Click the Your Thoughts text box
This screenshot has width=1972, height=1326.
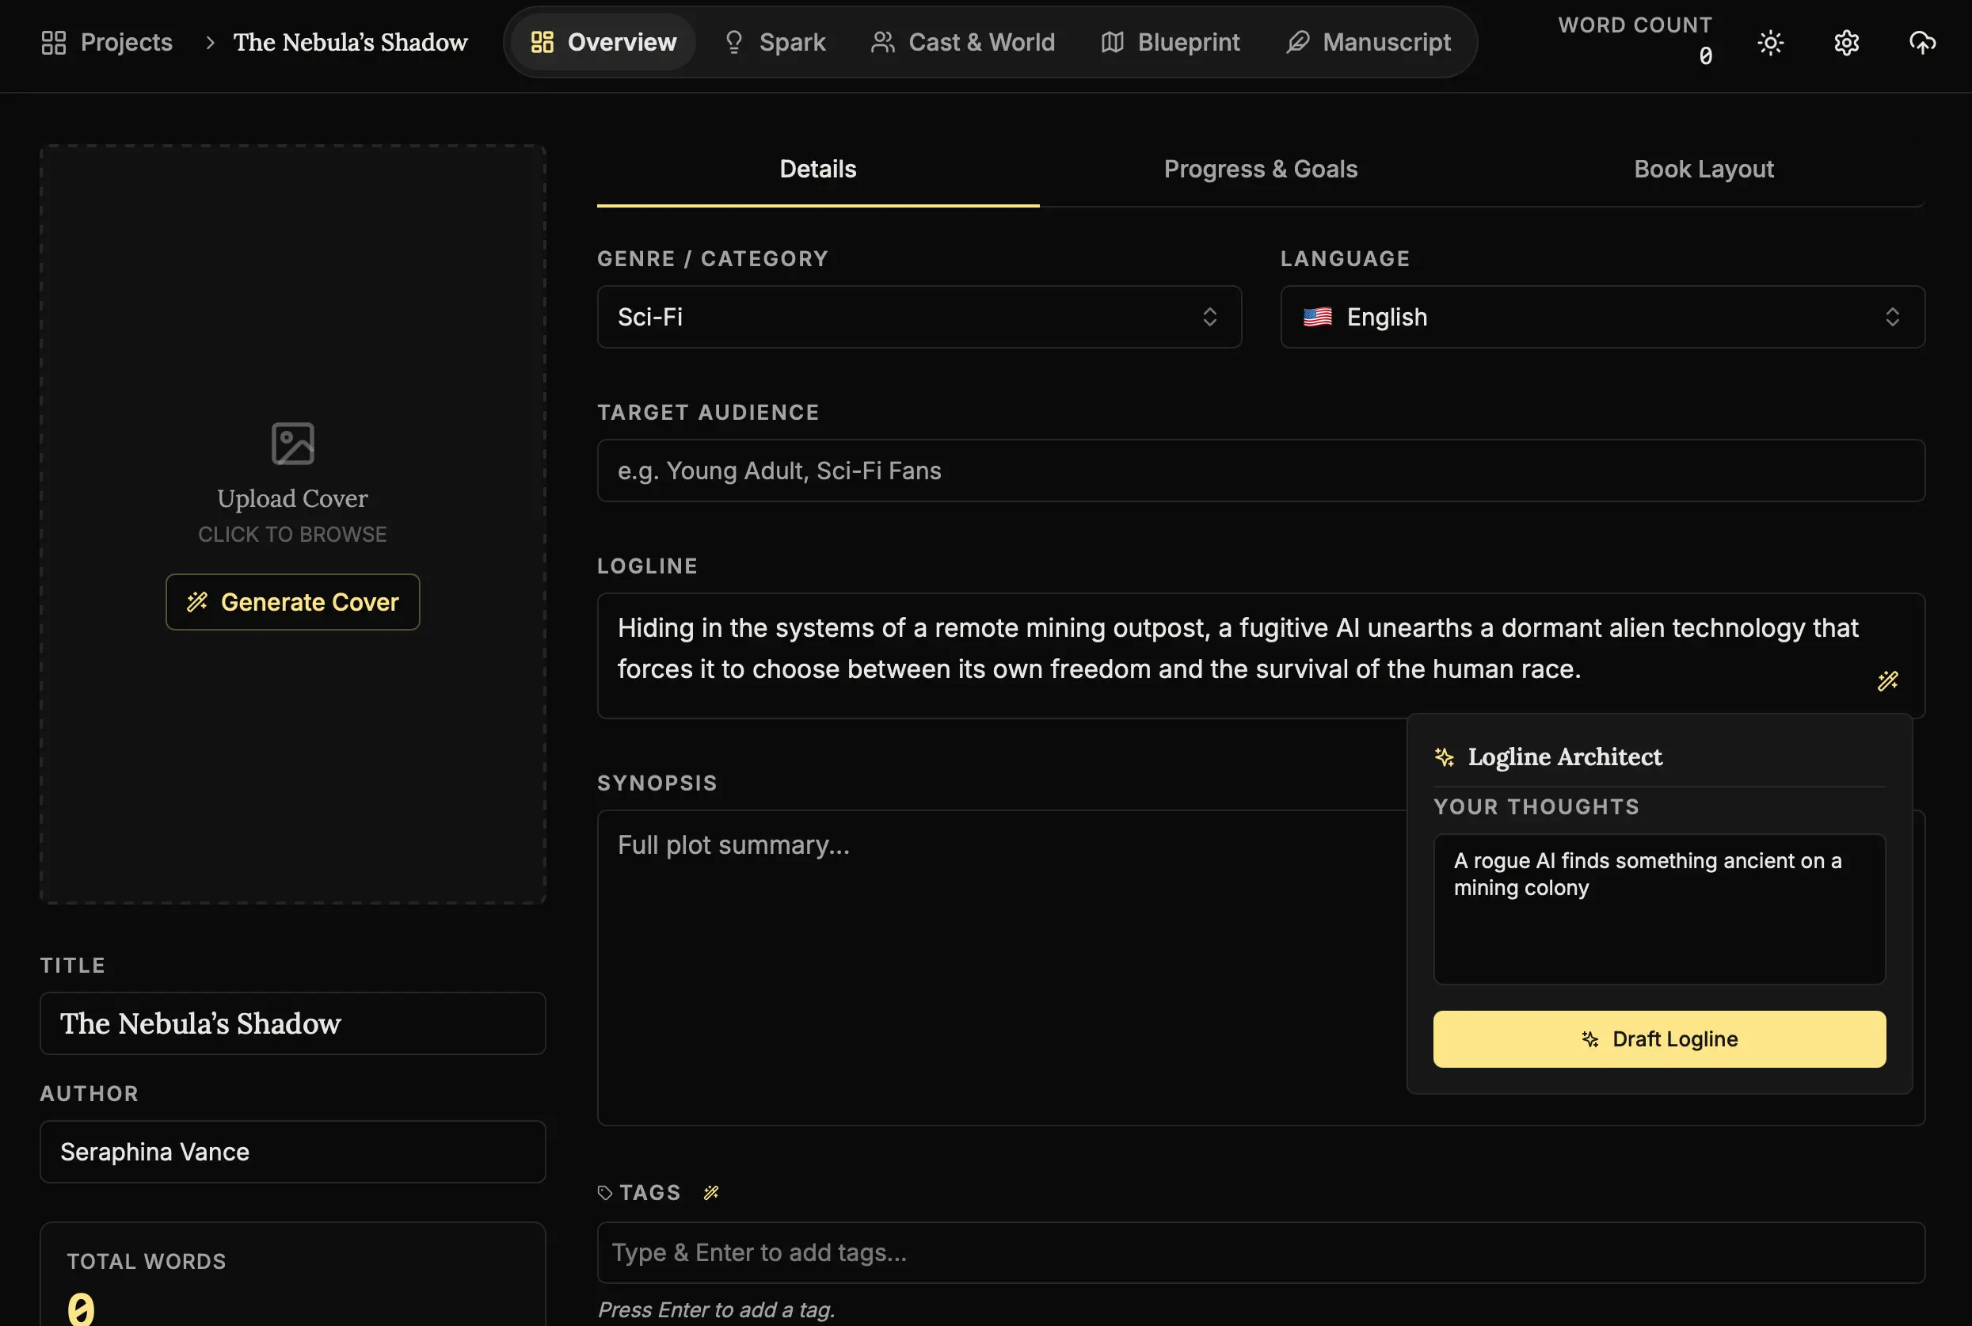pos(1658,909)
